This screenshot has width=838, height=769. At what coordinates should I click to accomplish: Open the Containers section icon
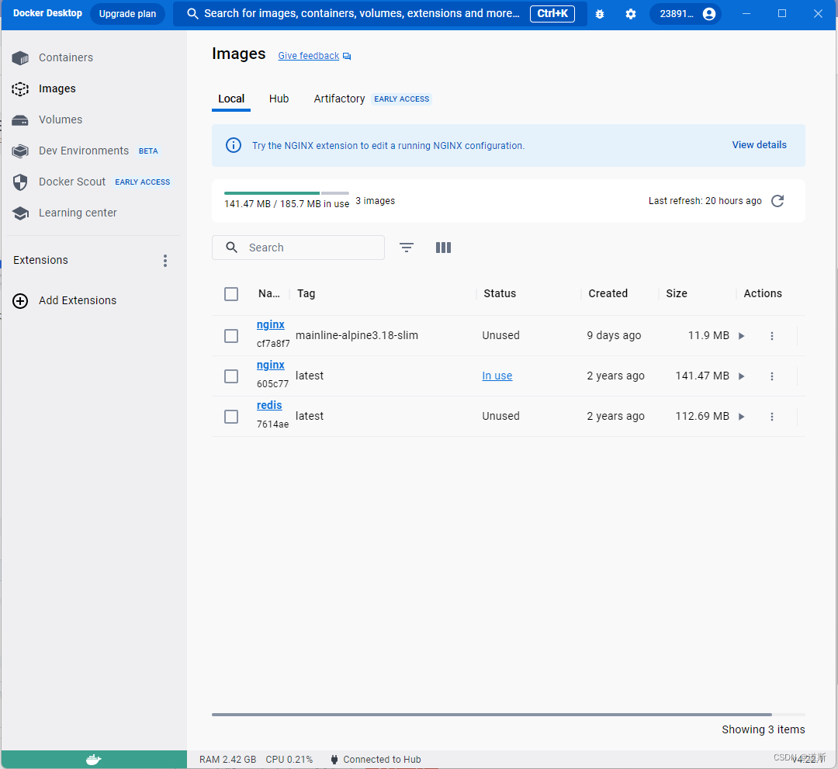click(x=20, y=57)
